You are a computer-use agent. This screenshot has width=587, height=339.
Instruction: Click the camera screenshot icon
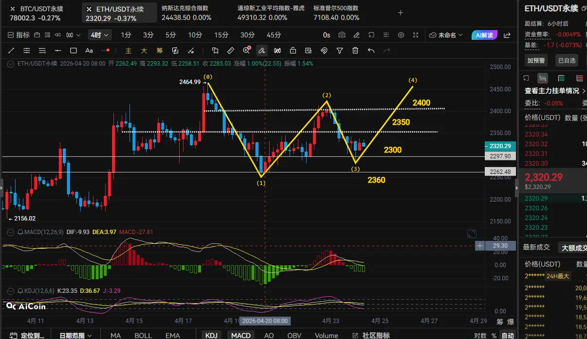pos(342,35)
